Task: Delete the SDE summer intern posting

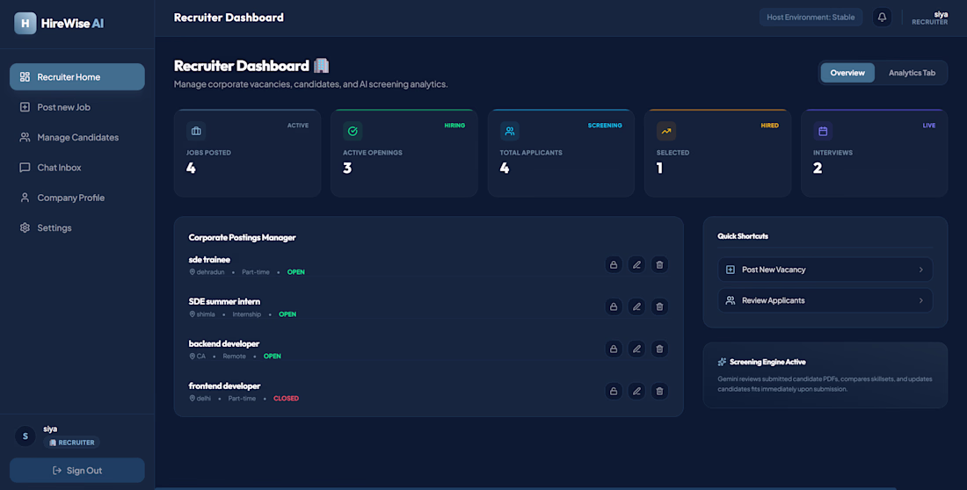Action: tap(659, 306)
